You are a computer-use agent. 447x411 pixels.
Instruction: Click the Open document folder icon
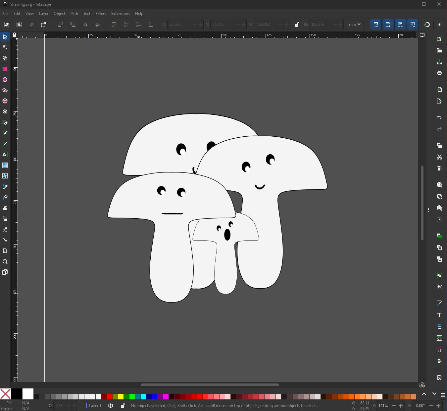(439, 50)
